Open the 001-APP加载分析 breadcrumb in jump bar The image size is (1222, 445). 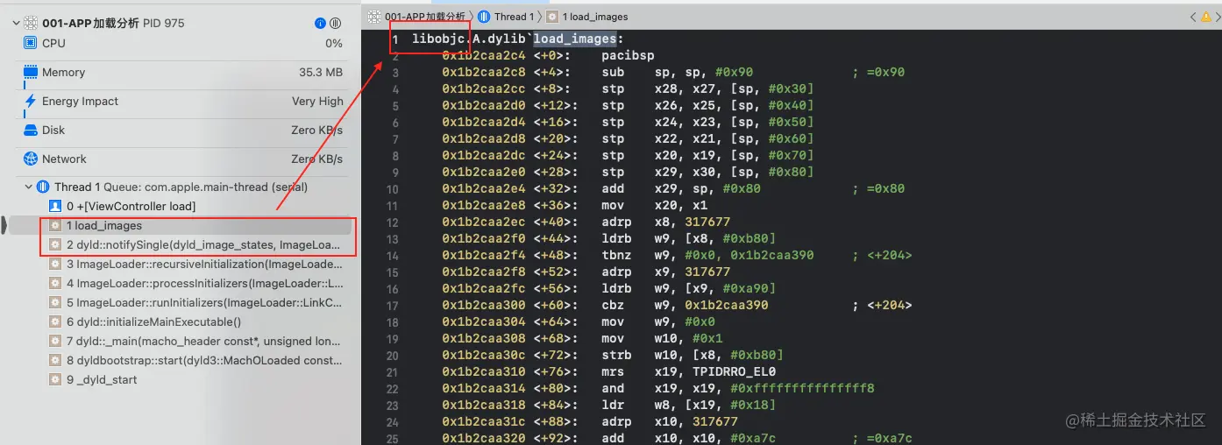coord(417,17)
